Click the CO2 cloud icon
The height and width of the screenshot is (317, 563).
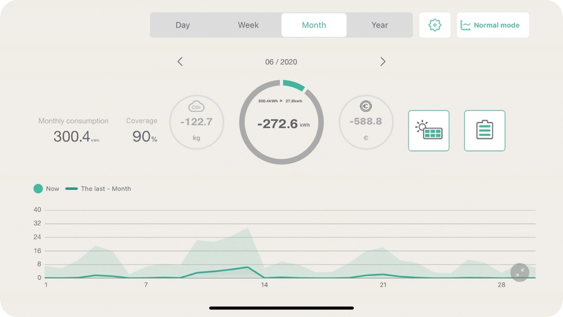coord(196,106)
